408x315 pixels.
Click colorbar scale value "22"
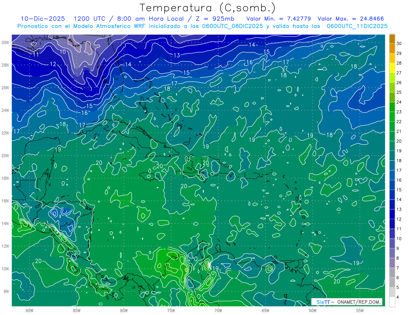click(399, 122)
